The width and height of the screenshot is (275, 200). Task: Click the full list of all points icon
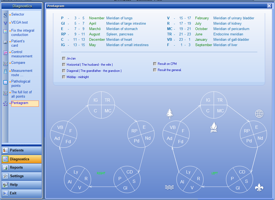click(x=5, y=93)
